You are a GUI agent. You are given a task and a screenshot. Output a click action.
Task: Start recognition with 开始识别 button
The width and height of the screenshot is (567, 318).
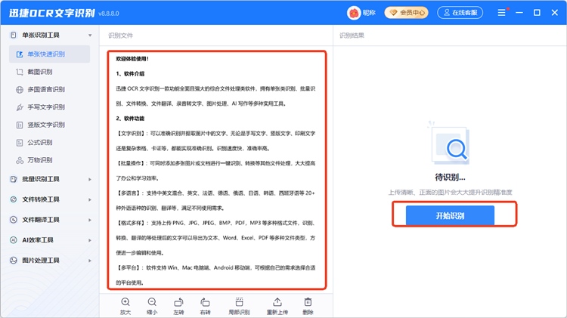[450, 216]
